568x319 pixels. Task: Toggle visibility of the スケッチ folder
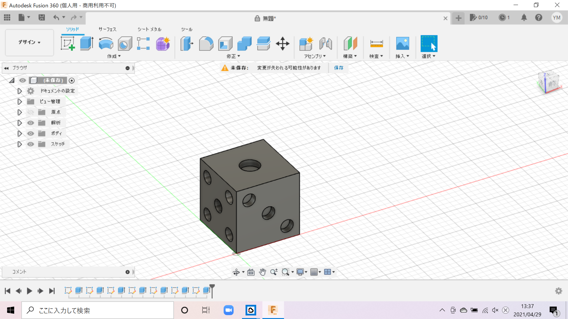pyautogui.click(x=30, y=144)
